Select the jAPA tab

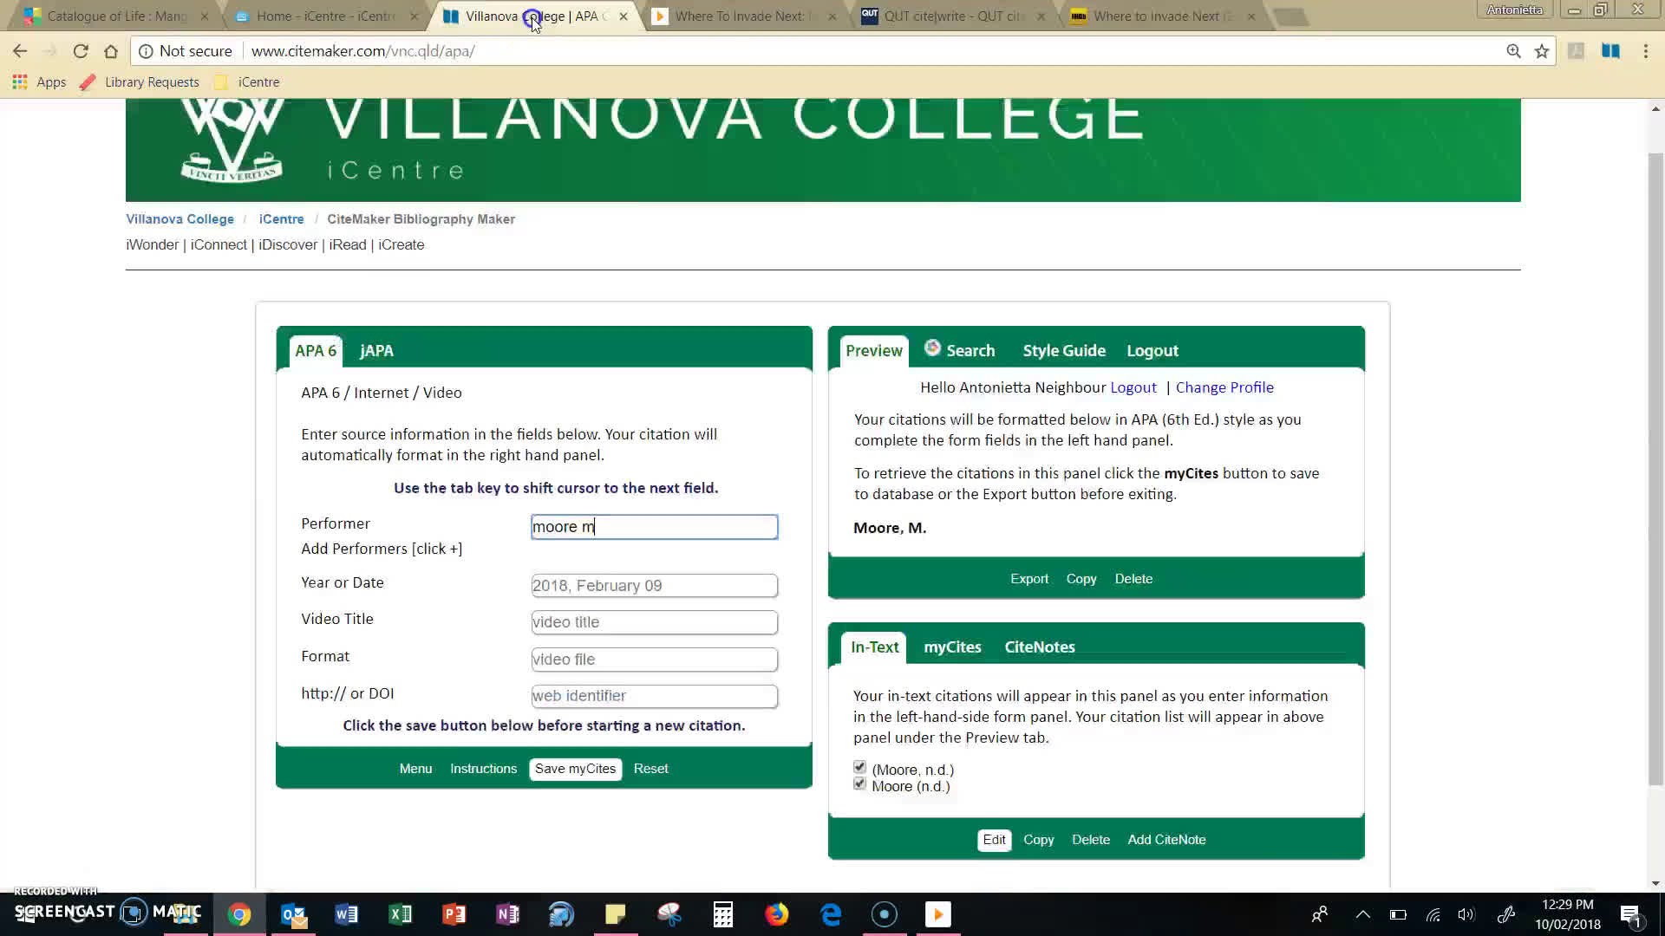pos(376,351)
